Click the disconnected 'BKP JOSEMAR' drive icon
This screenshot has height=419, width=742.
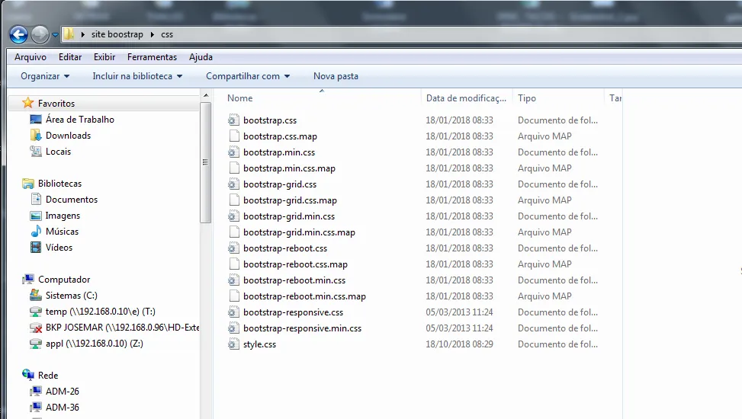36,328
